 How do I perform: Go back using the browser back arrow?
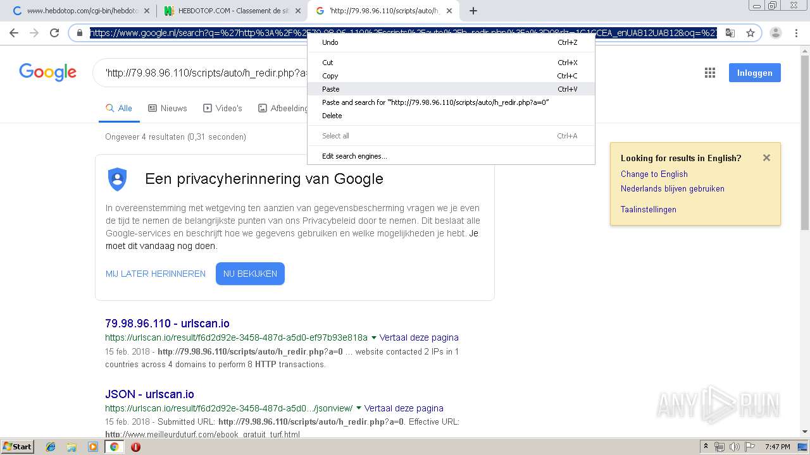(x=14, y=33)
